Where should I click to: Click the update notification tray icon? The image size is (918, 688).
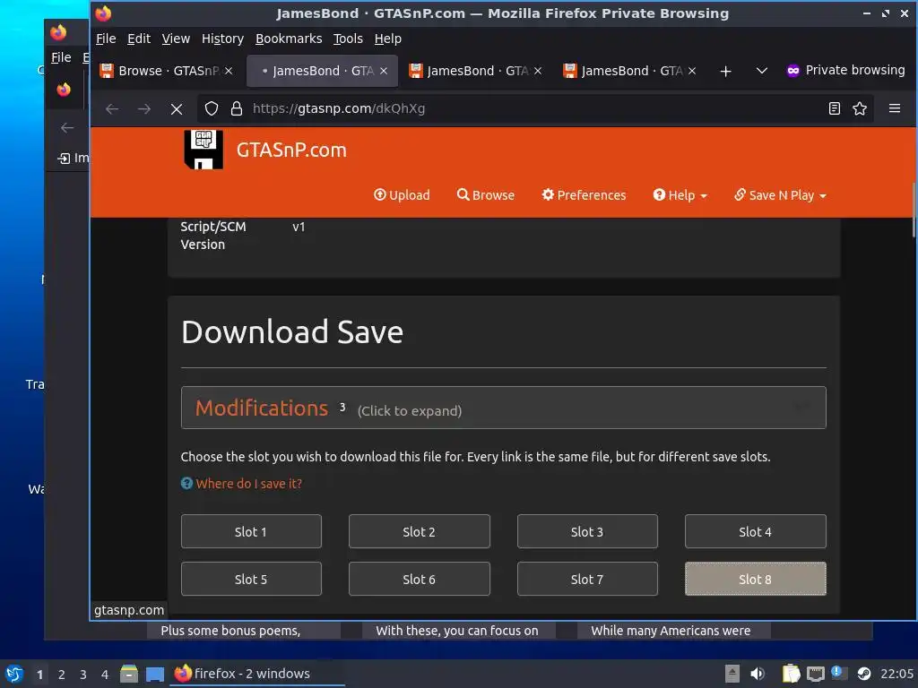click(x=836, y=672)
